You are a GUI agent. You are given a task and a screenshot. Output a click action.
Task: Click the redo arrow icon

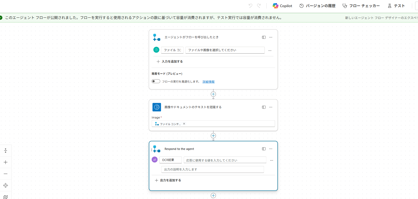[x=259, y=6]
